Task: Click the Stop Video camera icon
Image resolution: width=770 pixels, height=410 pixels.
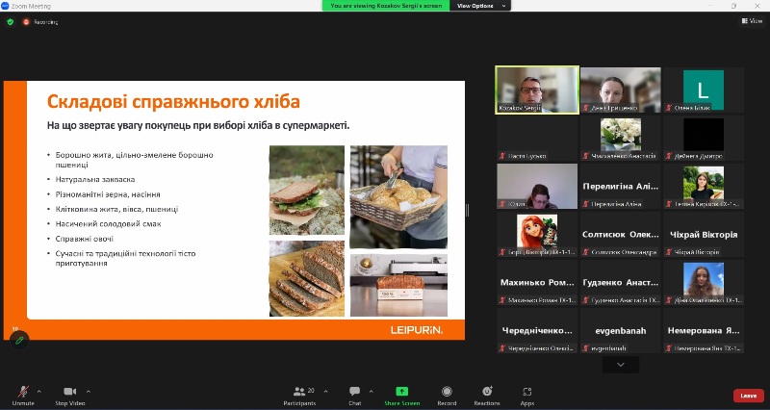Action: pyautogui.click(x=69, y=392)
